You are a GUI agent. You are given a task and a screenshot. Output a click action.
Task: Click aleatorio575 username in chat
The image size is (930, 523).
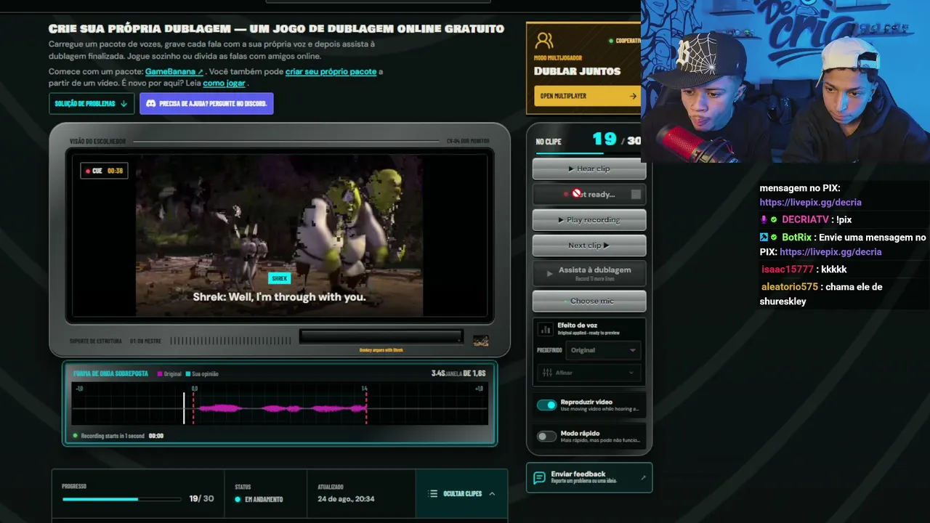coord(790,287)
